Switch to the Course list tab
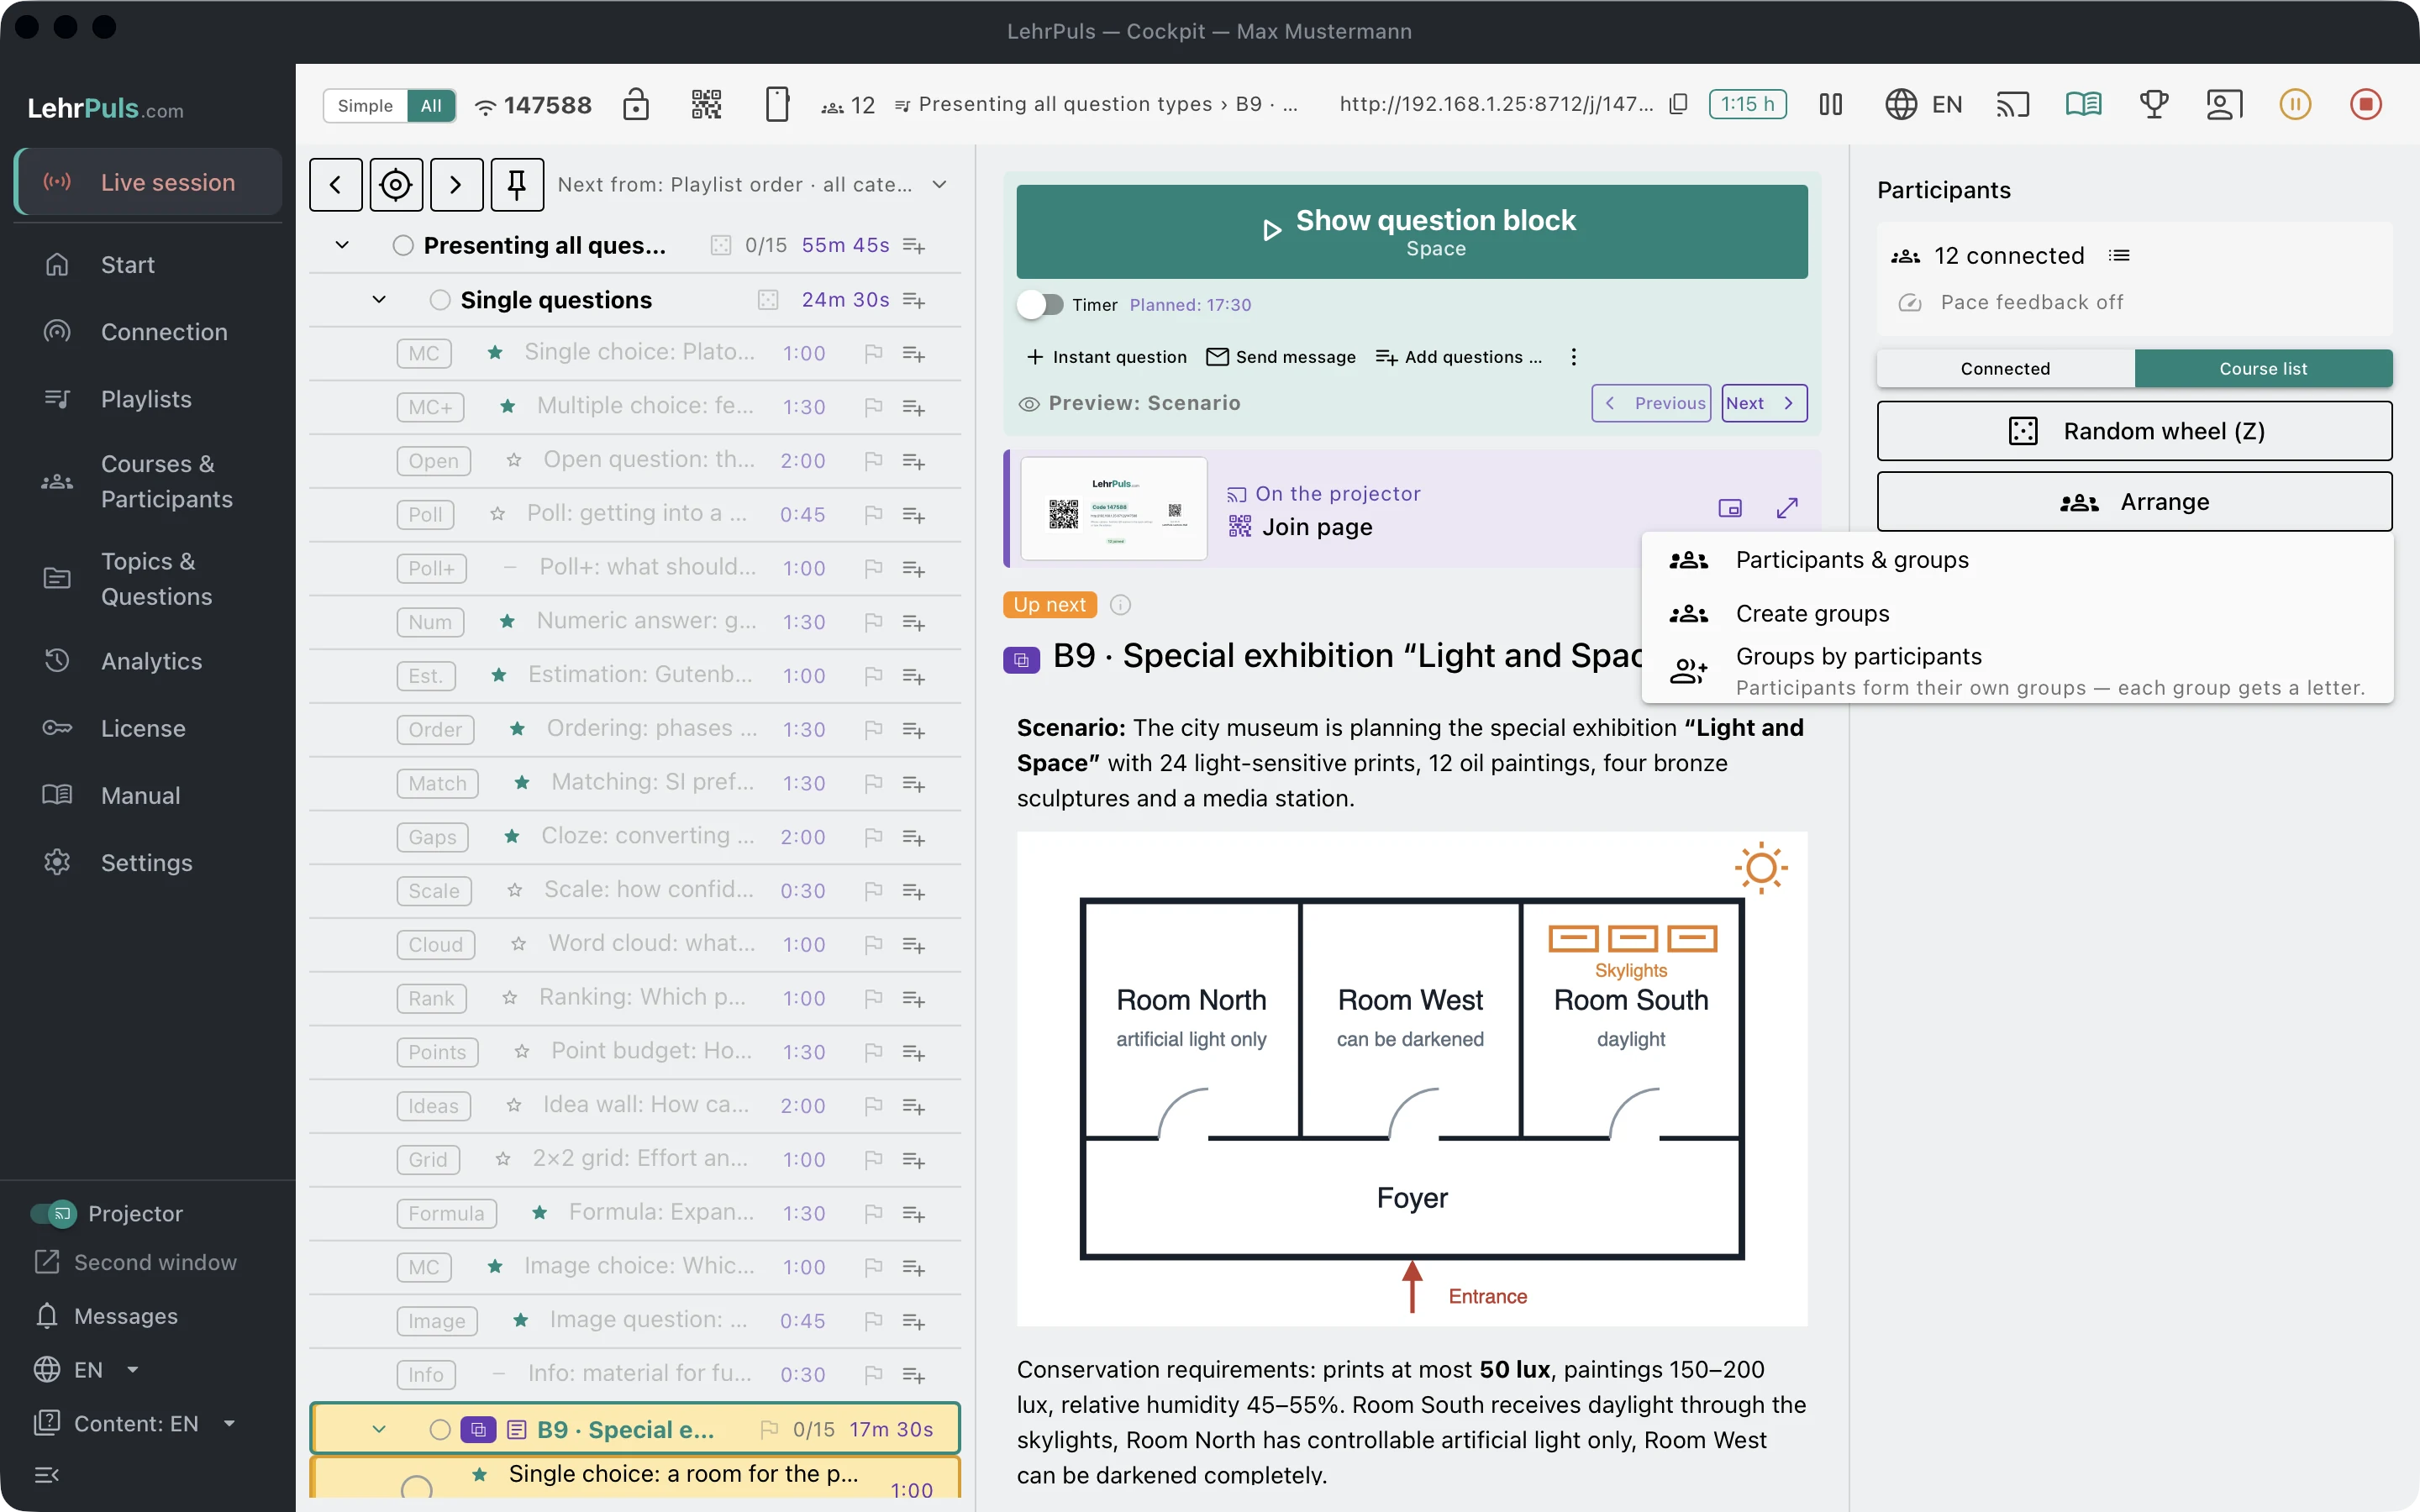Image resolution: width=2420 pixels, height=1512 pixels. pyautogui.click(x=2263, y=368)
